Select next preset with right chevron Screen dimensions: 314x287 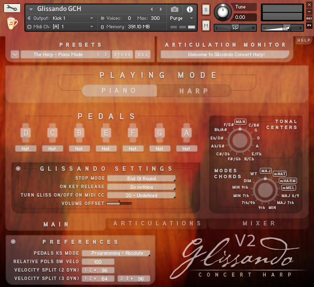pos(105,55)
